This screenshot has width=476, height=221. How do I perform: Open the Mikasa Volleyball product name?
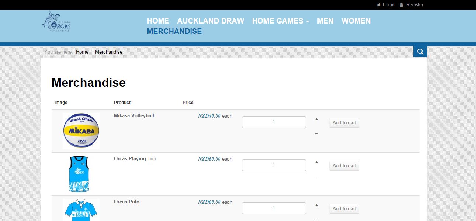click(x=134, y=115)
